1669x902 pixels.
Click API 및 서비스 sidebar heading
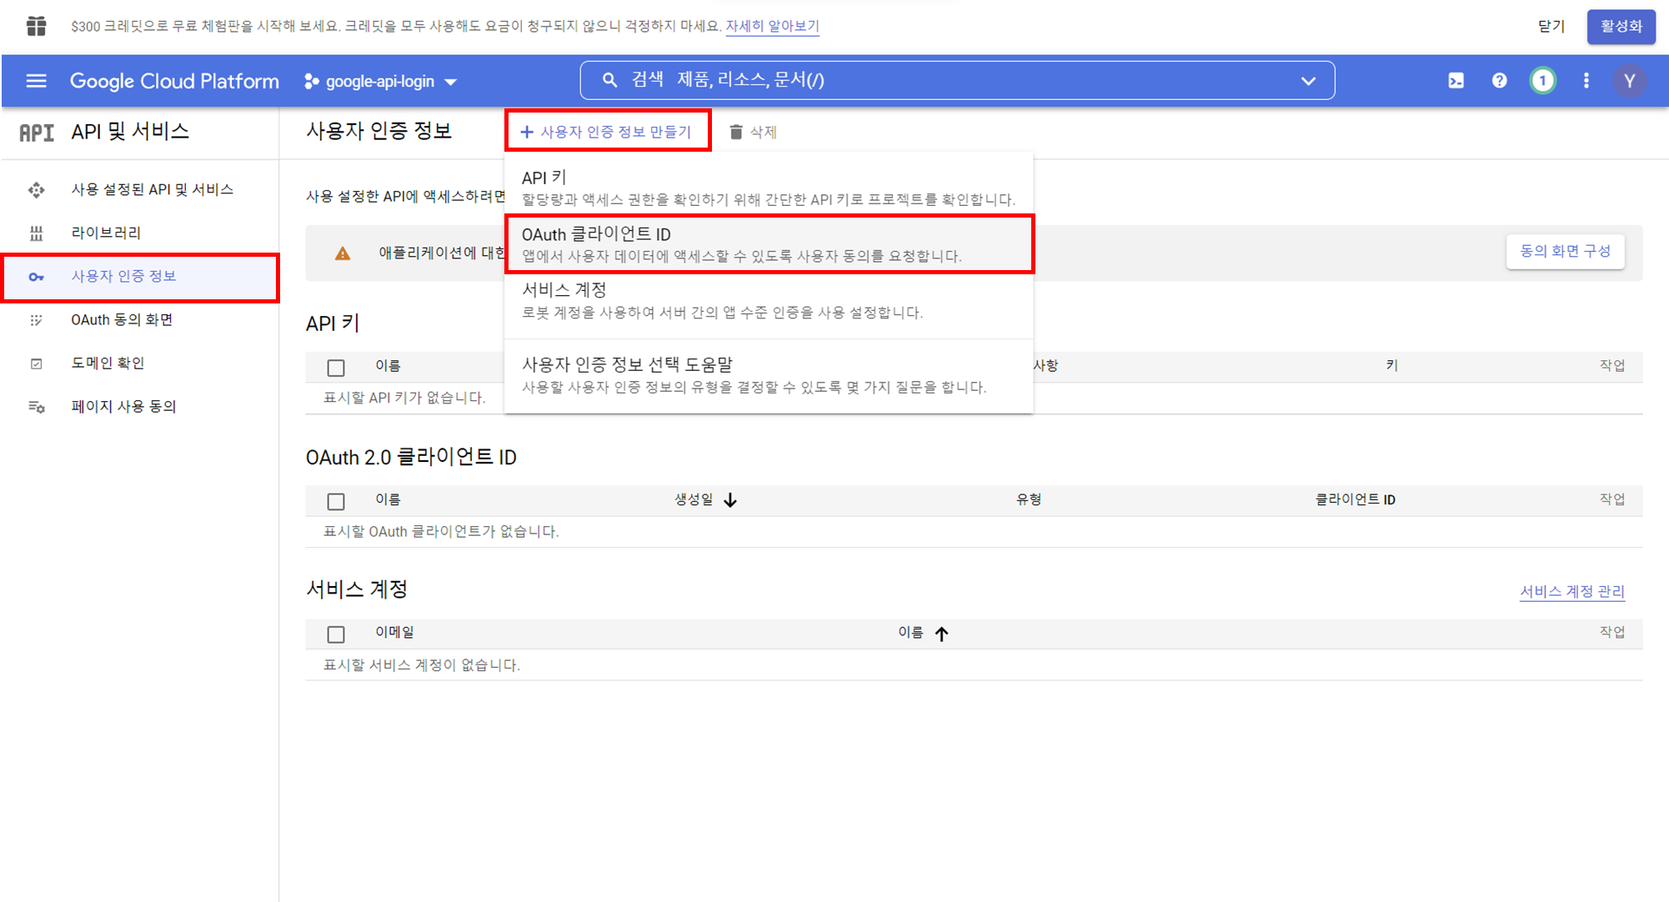pos(130,132)
